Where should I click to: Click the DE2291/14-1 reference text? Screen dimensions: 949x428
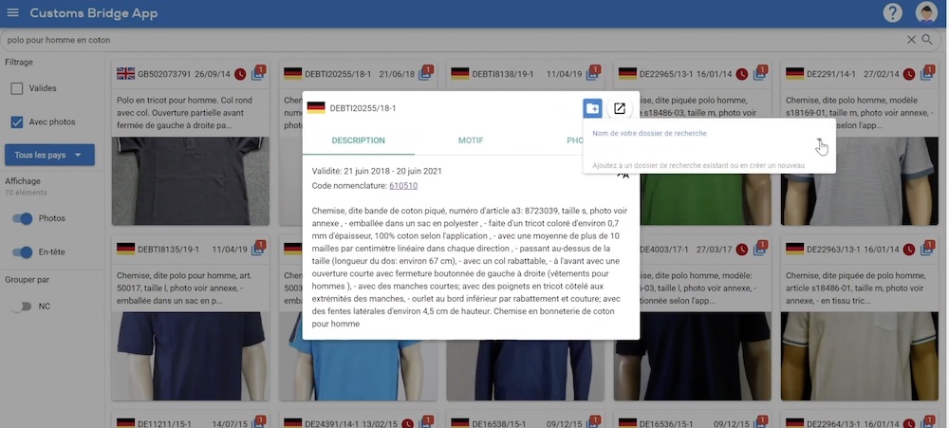click(x=831, y=74)
